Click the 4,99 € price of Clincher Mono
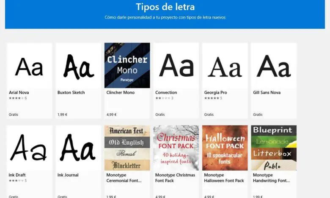The image size is (330, 198). pyautogui.click(x=111, y=115)
